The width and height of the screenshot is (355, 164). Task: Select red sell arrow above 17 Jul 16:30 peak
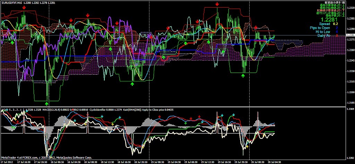[24, 7]
